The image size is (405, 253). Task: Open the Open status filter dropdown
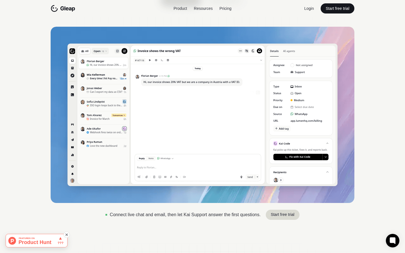point(100,51)
